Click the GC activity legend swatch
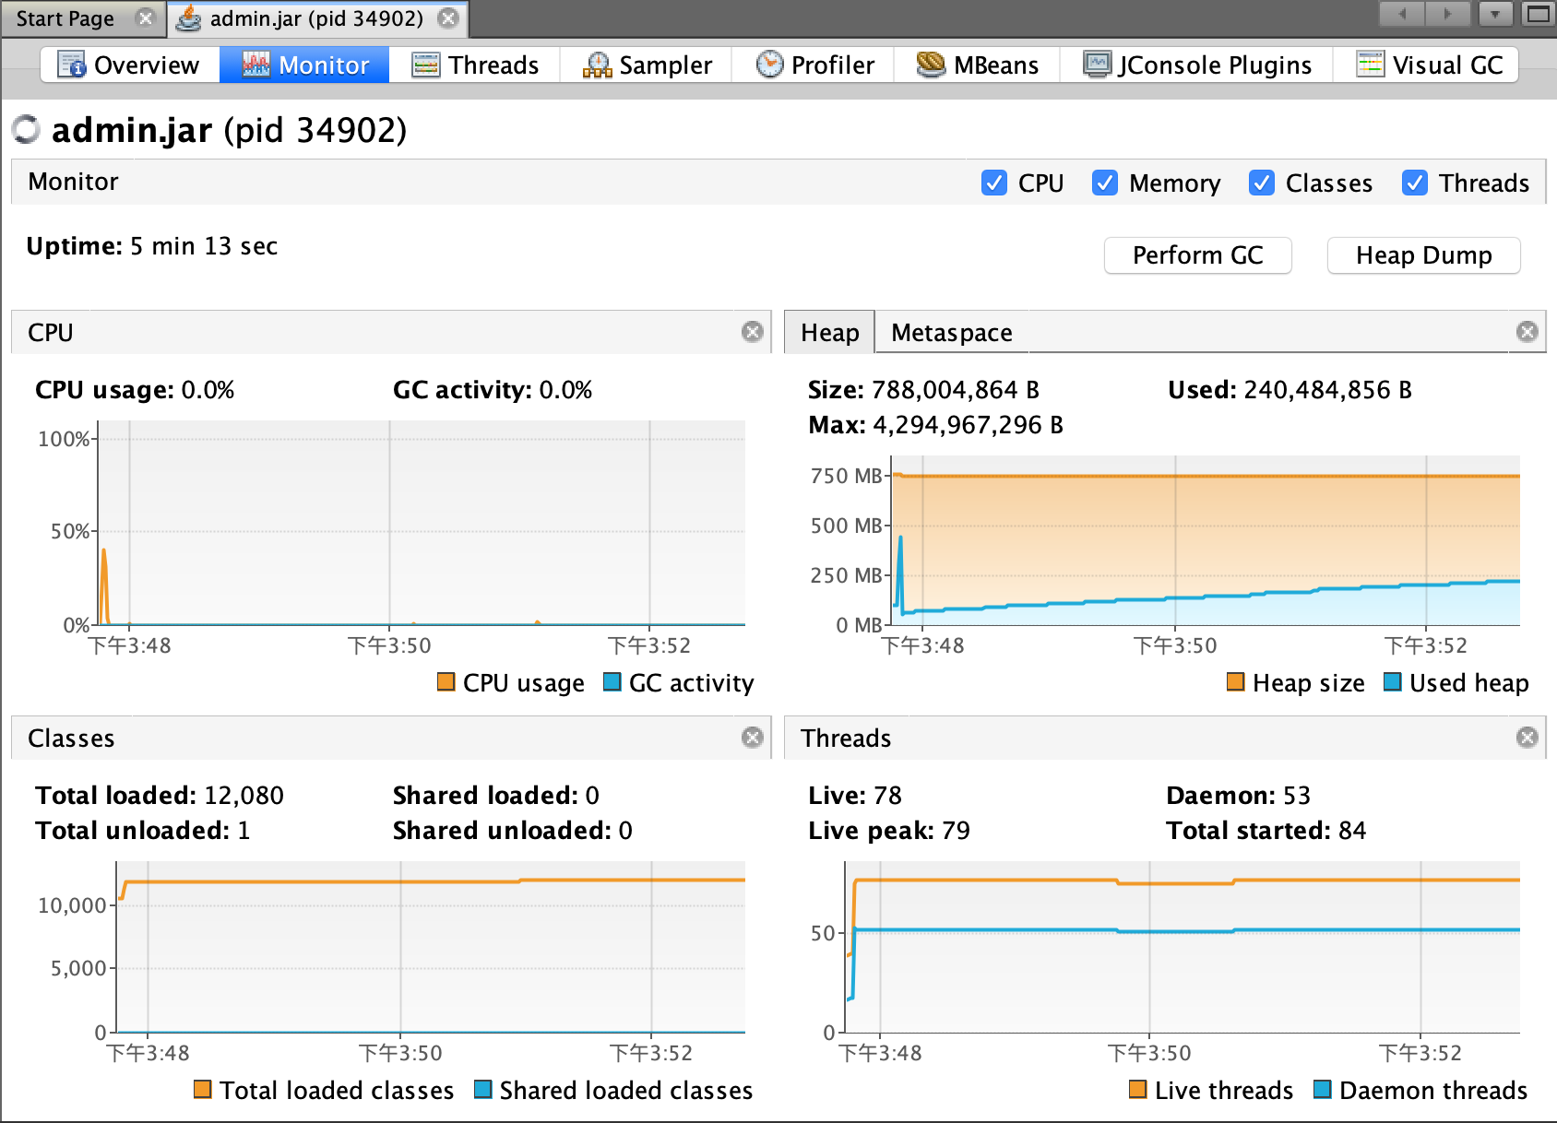 tap(612, 681)
